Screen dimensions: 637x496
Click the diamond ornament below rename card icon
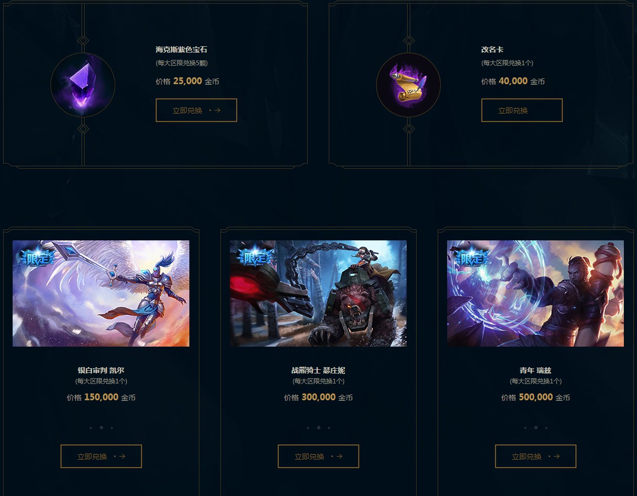[409, 128]
